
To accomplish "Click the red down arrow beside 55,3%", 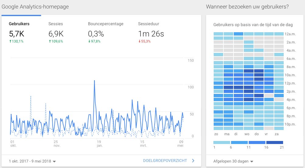I will [139, 41].
